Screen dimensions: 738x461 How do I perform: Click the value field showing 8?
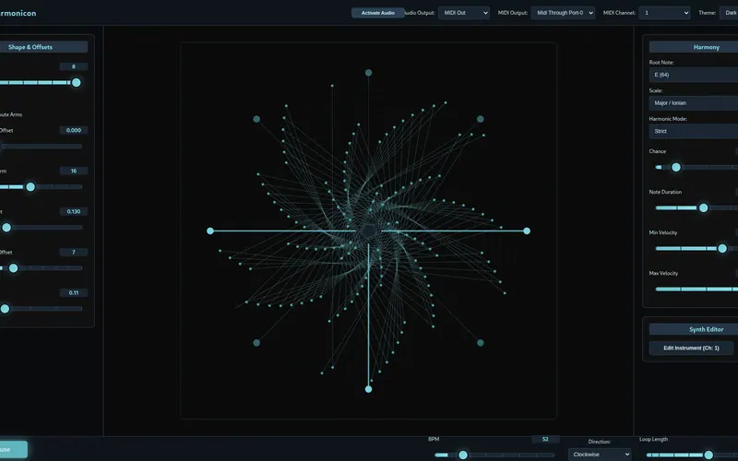pyautogui.click(x=74, y=66)
